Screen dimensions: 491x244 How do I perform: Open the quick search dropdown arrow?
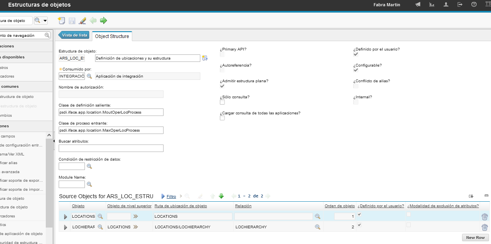45,21
